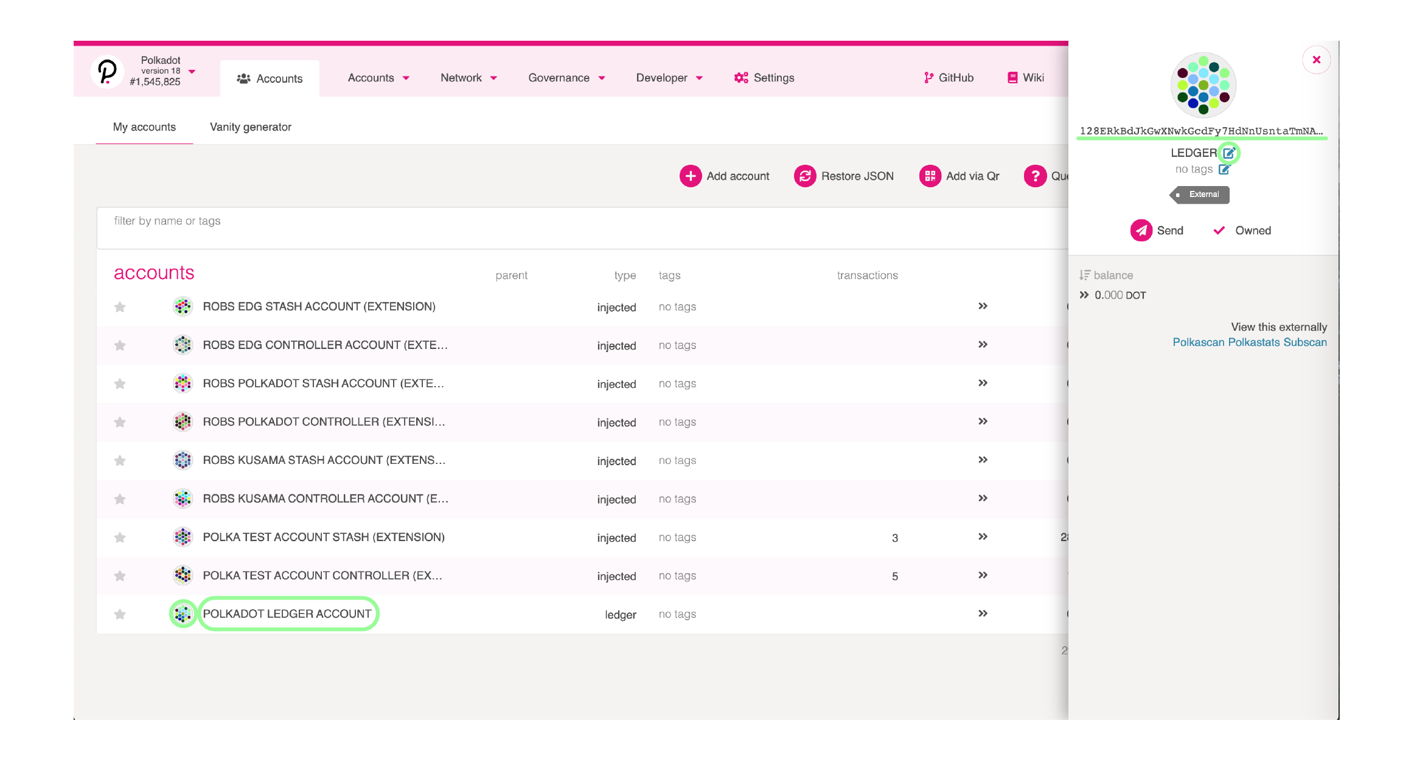Click the filter by name or tags field
This screenshot has height=760, width=1414.
[582, 228]
